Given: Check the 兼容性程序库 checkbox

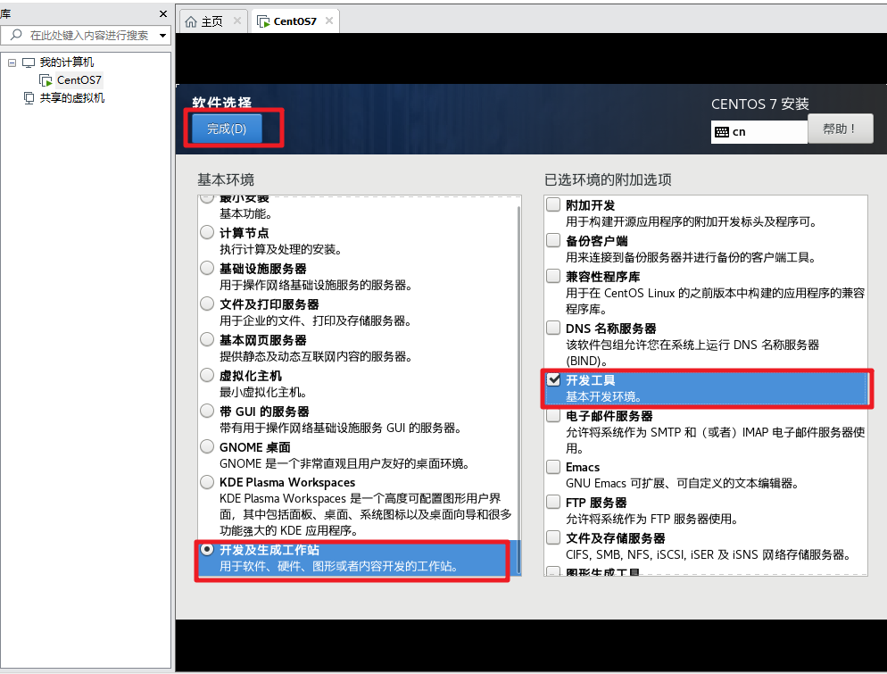Looking at the screenshot, I should [x=553, y=276].
